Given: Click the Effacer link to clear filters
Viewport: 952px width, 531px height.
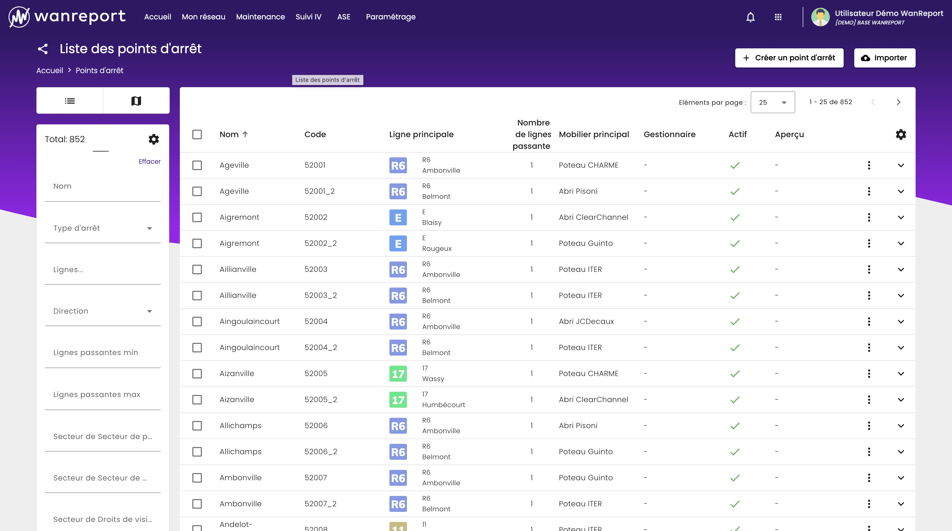Looking at the screenshot, I should coord(149,161).
